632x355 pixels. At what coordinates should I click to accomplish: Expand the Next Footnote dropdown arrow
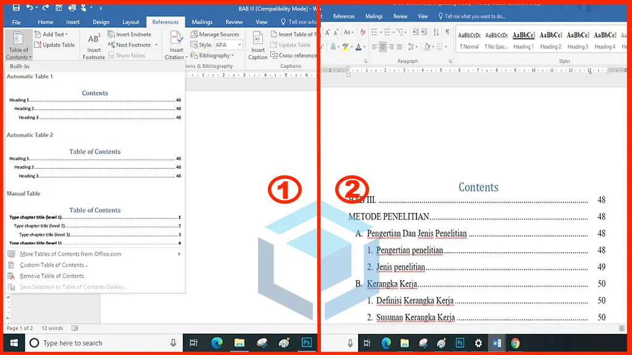(156, 45)
